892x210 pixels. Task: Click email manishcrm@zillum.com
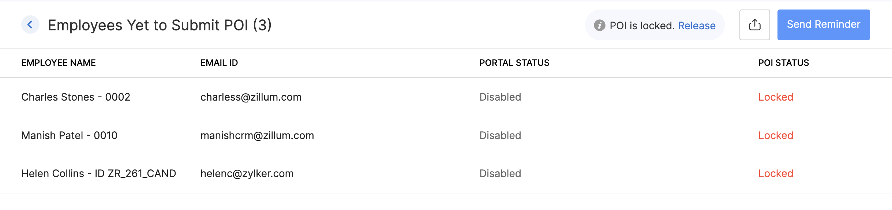257,135
